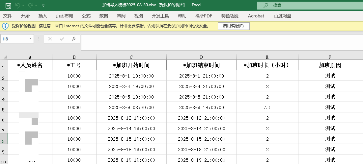Click the Undo arrow icon
Image resolution: width=363 pixels, height=164 pixels.
pos(17,5)
